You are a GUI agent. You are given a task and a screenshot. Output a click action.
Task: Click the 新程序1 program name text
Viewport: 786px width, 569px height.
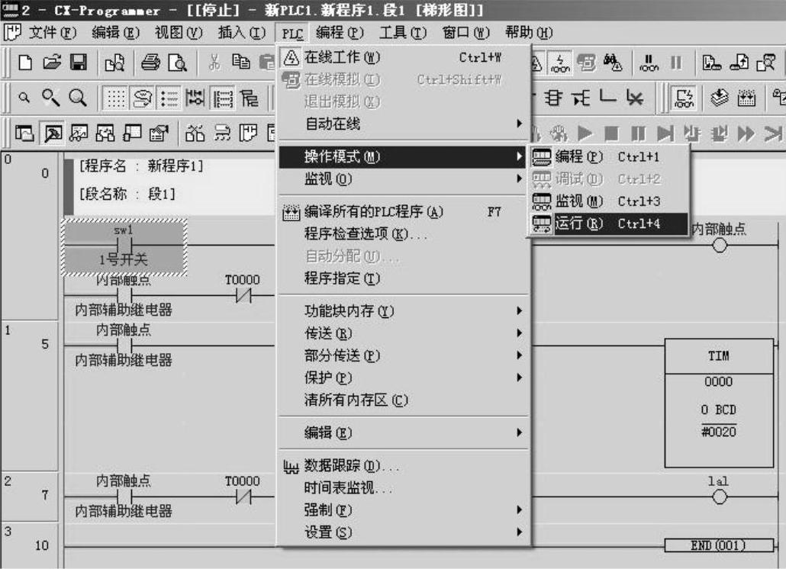coord(176,166)
